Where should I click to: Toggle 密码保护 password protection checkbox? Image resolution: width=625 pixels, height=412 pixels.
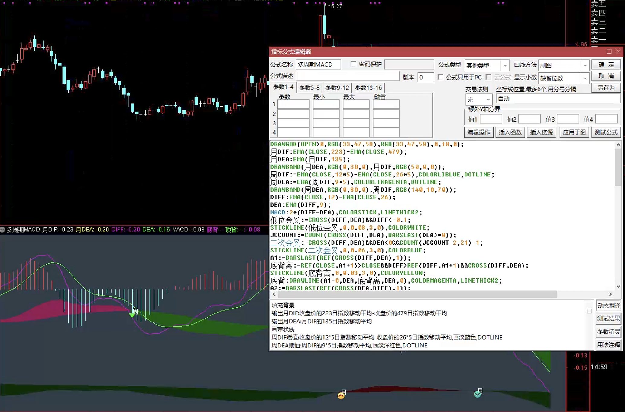(353, 64)
